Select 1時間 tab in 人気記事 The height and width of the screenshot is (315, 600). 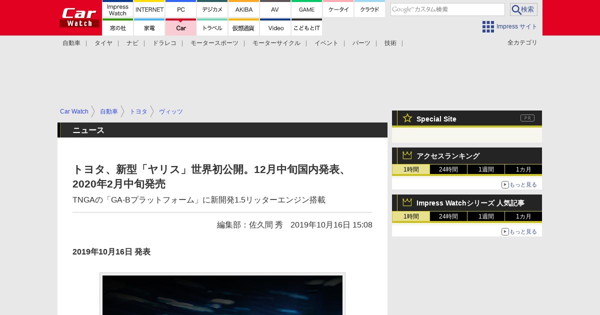pyautogui.click(x=411, y=216)
